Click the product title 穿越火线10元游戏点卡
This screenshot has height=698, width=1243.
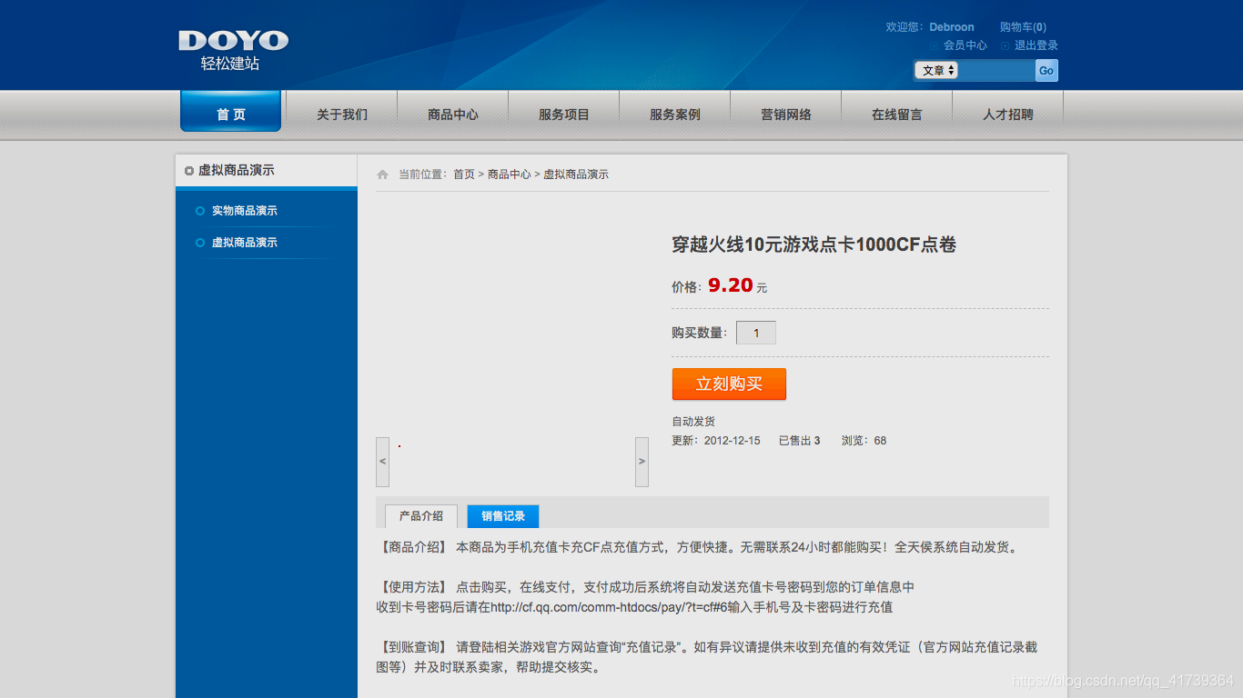(814, 244)
